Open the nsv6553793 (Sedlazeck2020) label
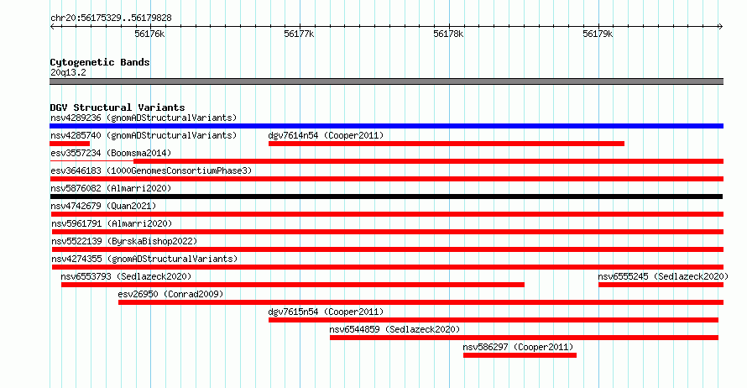 pos(126,276)
